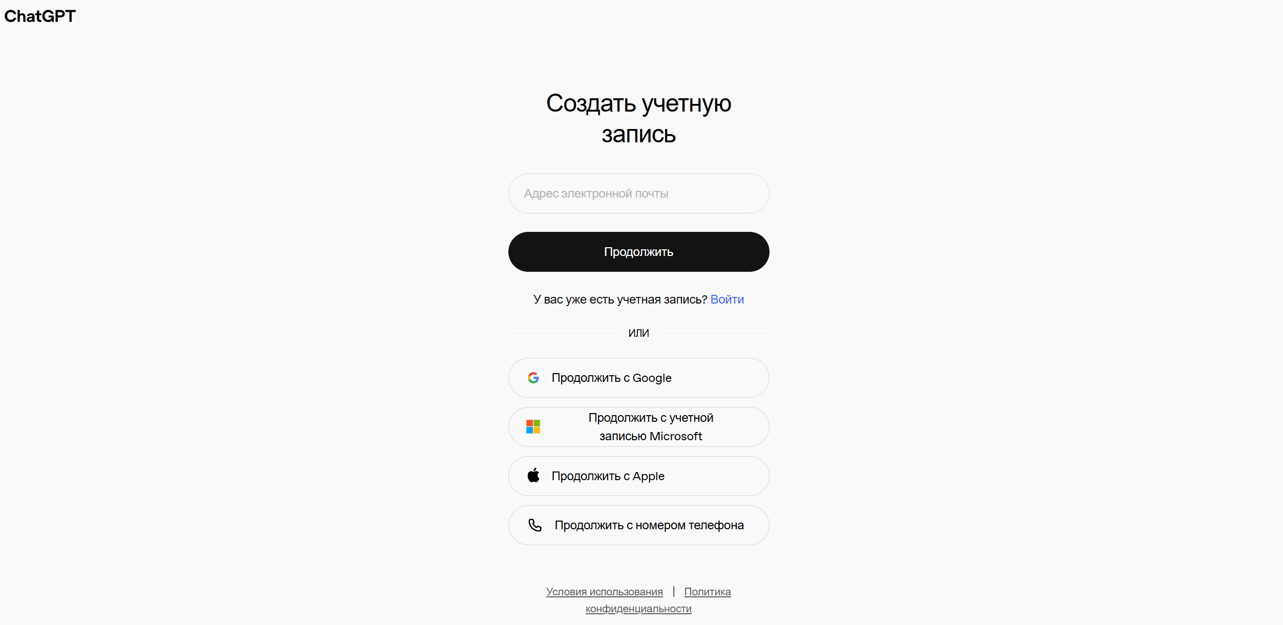This screenshot has height=625, width=1283.
Task: Select "Продолжить с номером телефона" option
Action: tap(639, 525)
